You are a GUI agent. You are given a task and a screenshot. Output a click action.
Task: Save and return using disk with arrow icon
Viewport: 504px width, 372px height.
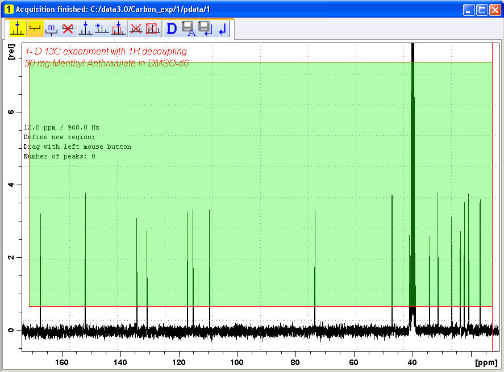click(205, 28)
